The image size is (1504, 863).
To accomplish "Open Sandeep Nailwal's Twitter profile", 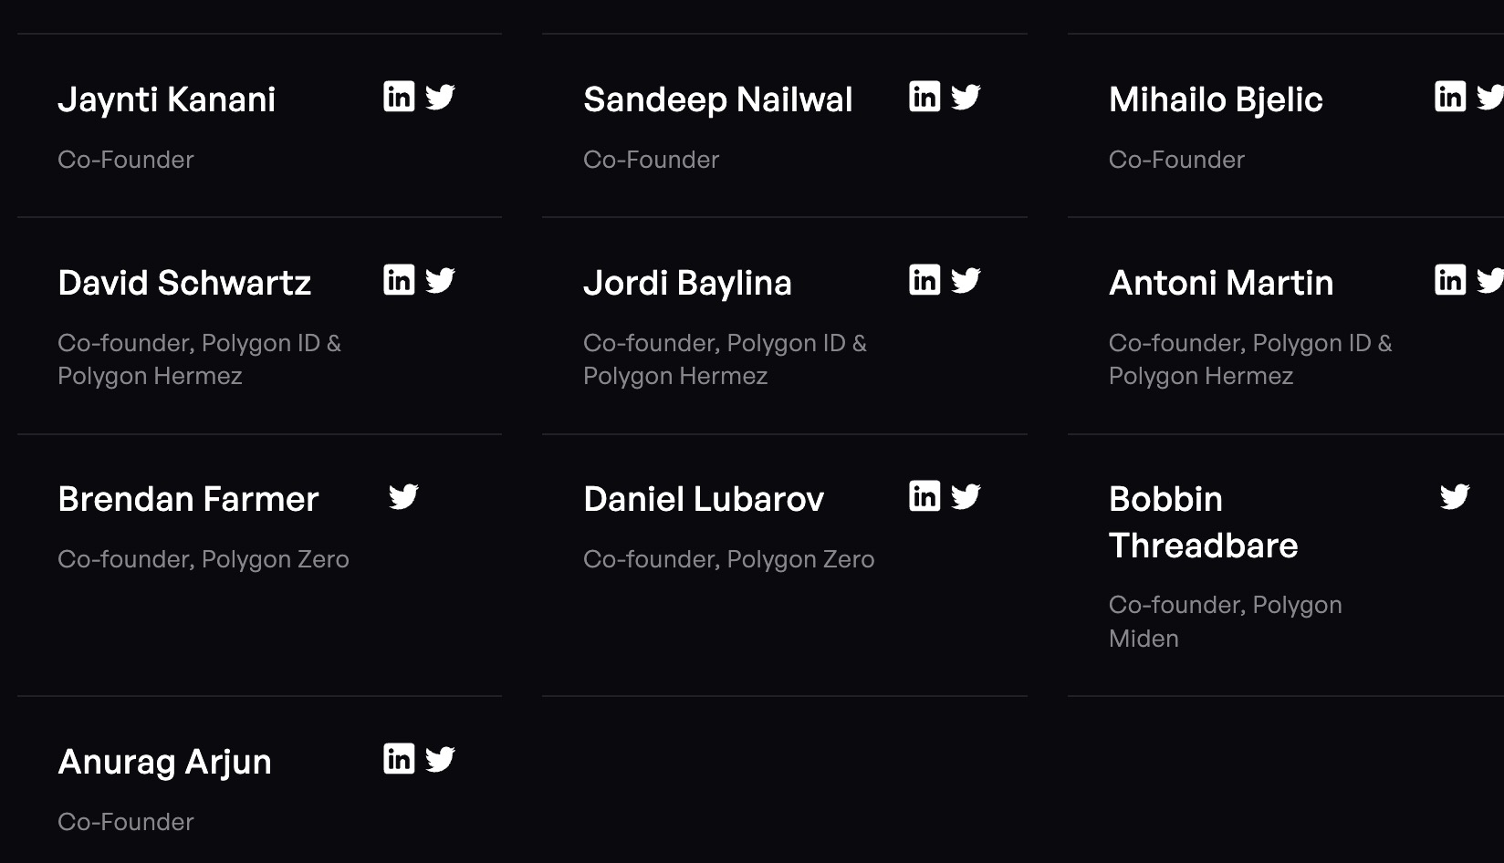I will click(966, 97).
